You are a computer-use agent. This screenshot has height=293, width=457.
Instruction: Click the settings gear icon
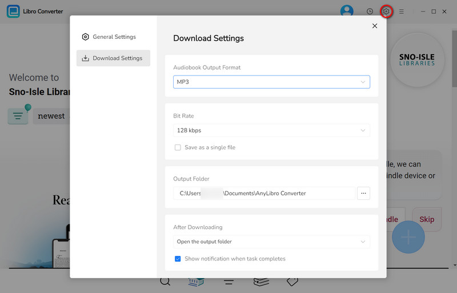386,11
